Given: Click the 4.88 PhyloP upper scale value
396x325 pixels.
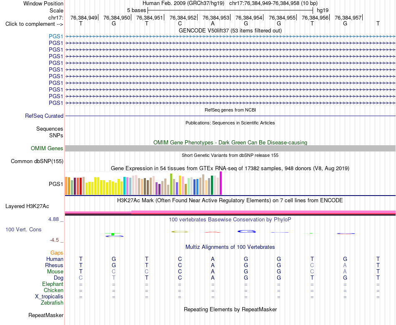Looking at the screenshot, I should tap(53, 219).
